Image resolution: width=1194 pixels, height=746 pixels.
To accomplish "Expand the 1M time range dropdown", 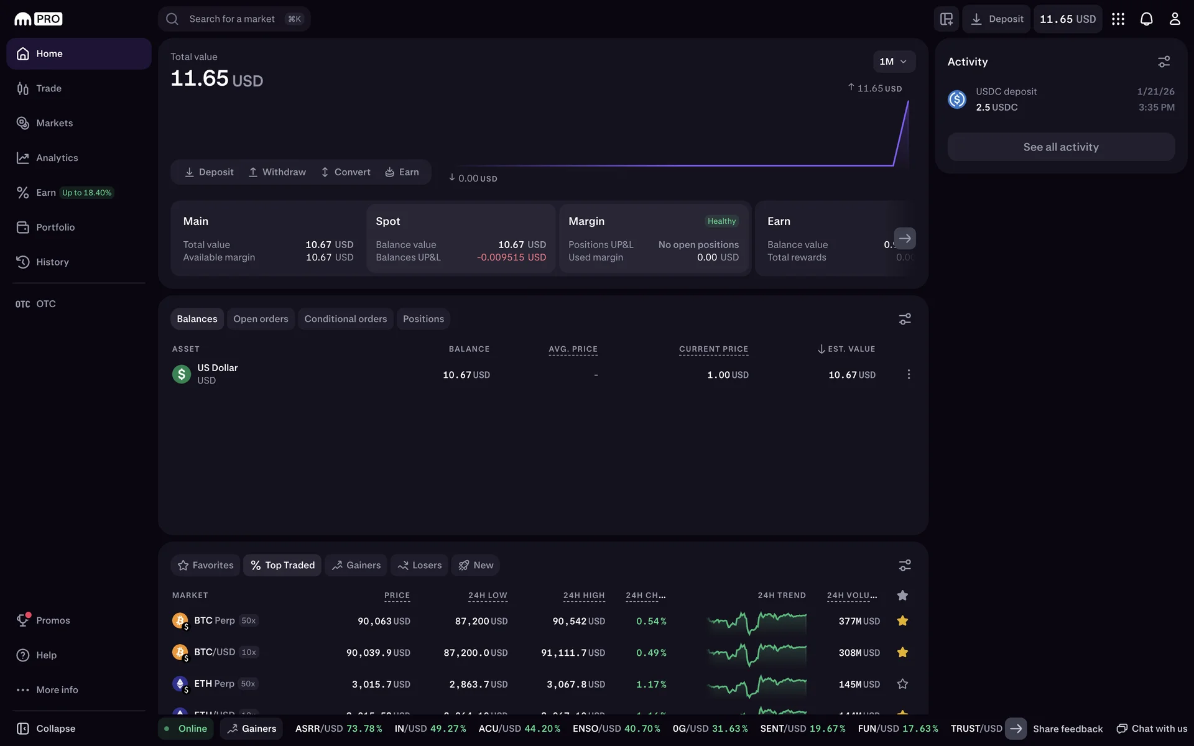I will click(x=894, y=62).
